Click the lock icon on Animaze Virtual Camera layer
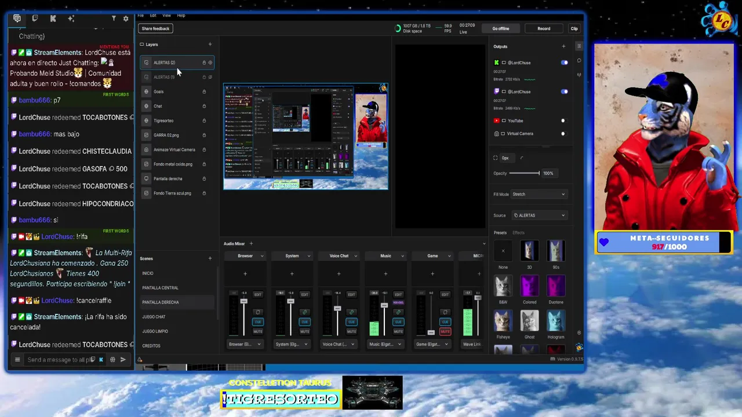This screenshot has width=742, height=417. pos(204,149)
